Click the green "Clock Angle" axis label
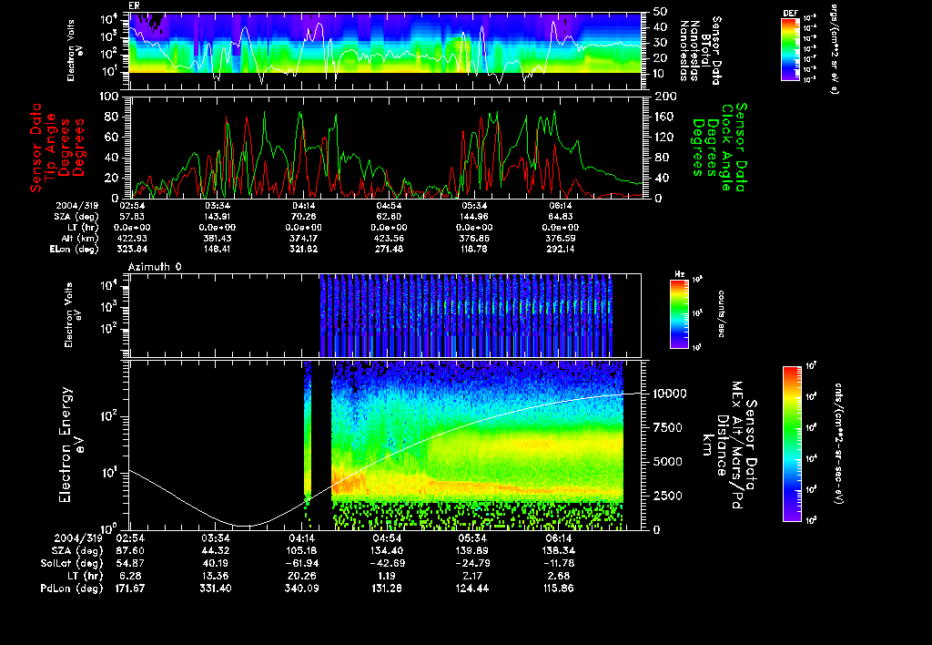Screen dimensions: 932x645 (726, 148)
